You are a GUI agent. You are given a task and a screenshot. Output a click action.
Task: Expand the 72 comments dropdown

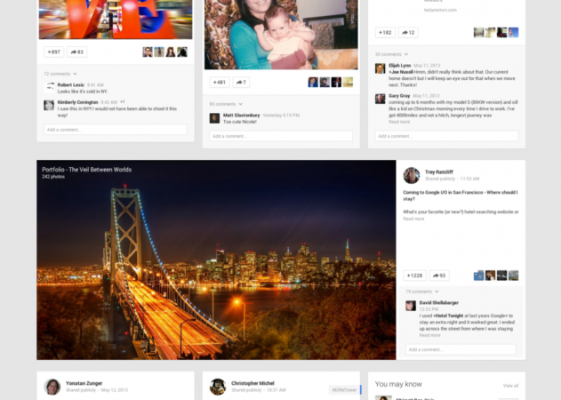61,74
